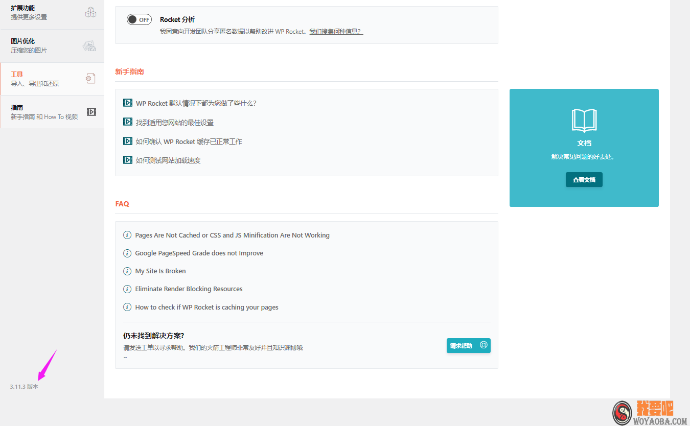Open Pages Are Not Cached FAQ entry
The height and width of the screenshot is (426, 690).
pyautogui.click(x=232, y=235)
